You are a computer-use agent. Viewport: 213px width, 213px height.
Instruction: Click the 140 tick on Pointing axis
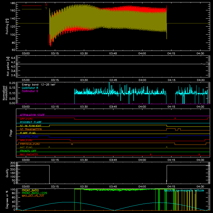pyautogui.click(x=13, y=19)
